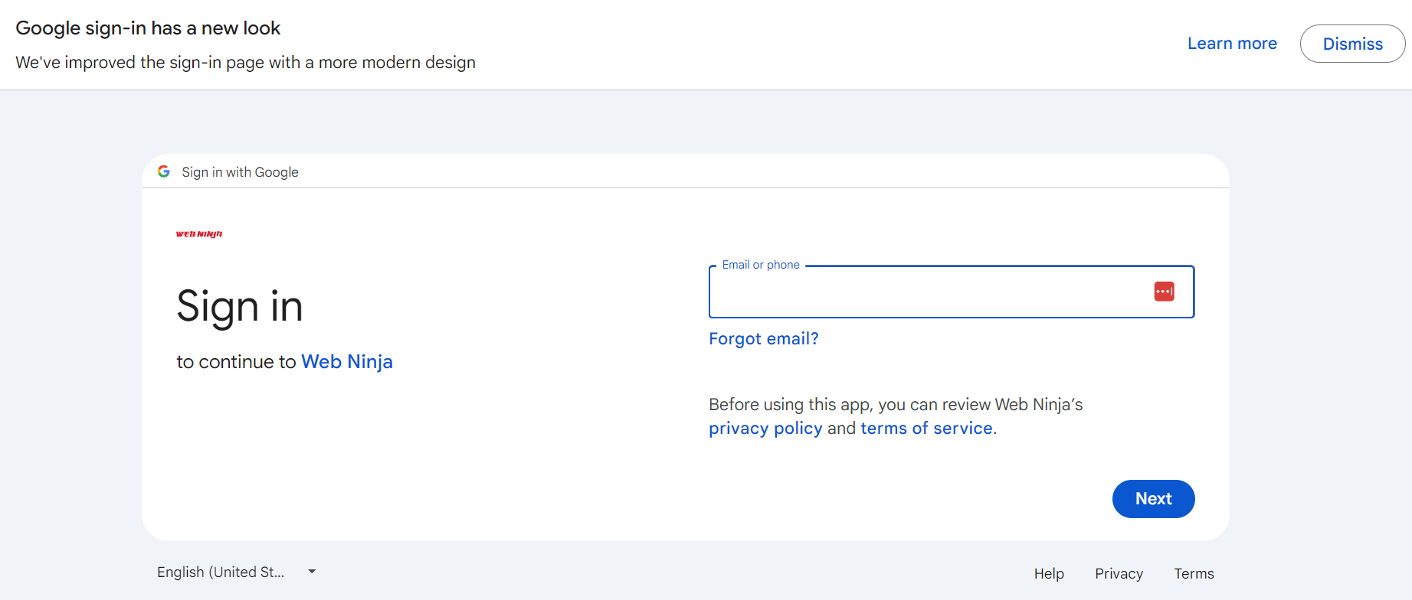Image resolution: width=1412 pixels, height=600 pixels.
Task: Click the 'Sign in with Google' header text
Action: point(240,172)
